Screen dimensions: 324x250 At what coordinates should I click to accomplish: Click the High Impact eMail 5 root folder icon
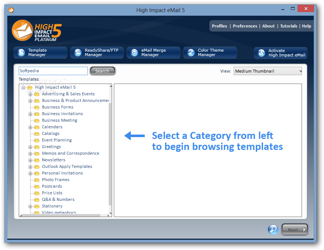pos(30,88)
